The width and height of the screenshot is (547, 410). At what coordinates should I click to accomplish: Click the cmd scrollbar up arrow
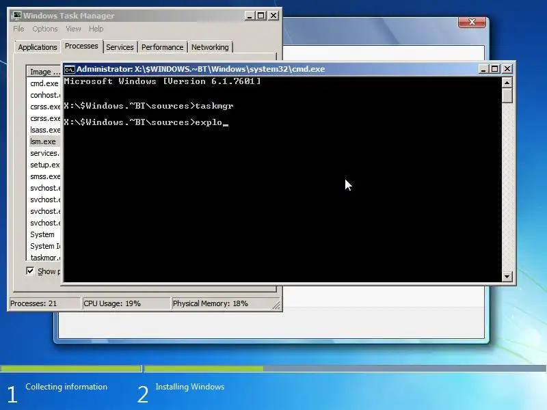click(x=507, y=82)
